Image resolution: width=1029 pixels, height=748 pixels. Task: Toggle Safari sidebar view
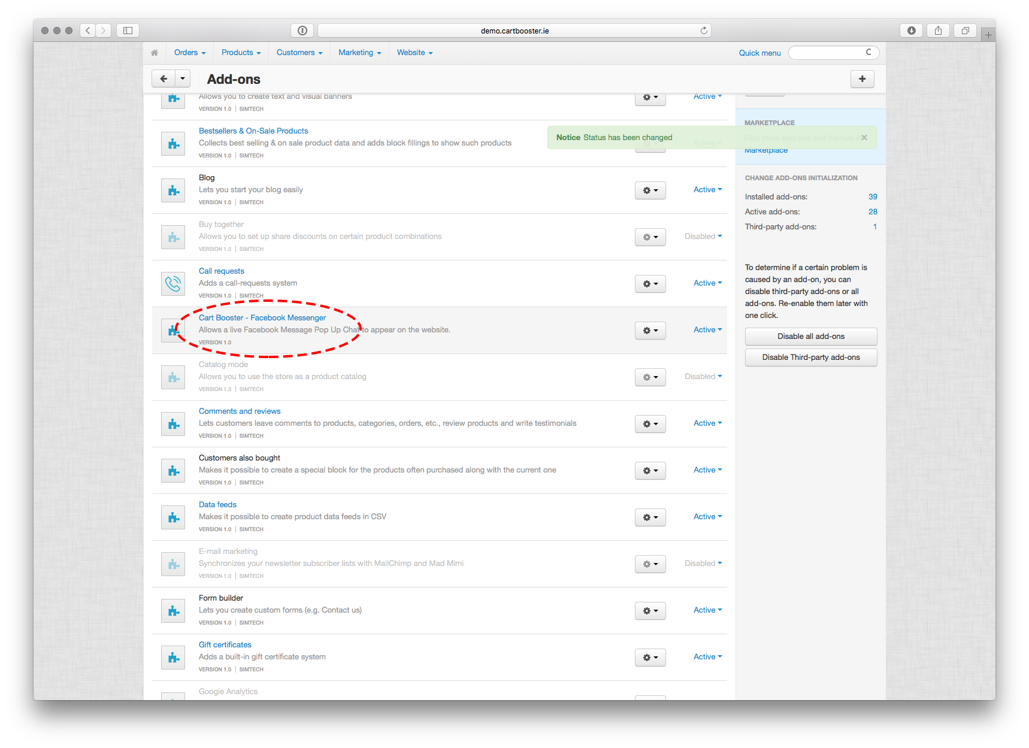[x=128, y=31]
